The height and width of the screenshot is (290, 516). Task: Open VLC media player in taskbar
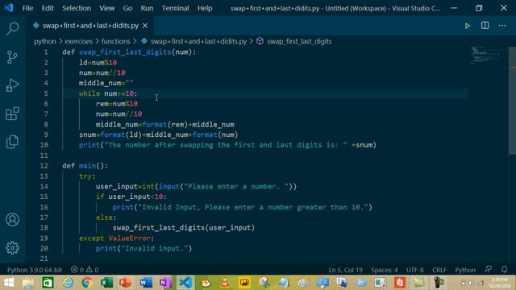coord(225,283)
